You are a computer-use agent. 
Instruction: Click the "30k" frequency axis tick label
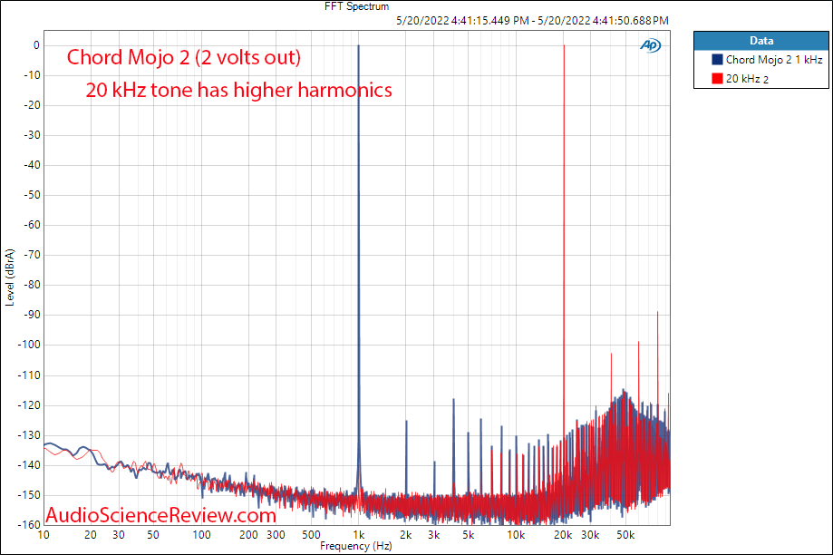[590, 535]
